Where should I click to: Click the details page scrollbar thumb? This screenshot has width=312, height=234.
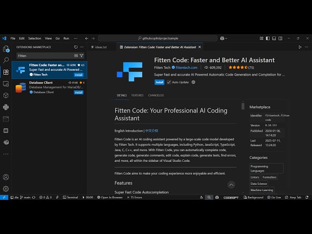(x=243, y=106)
